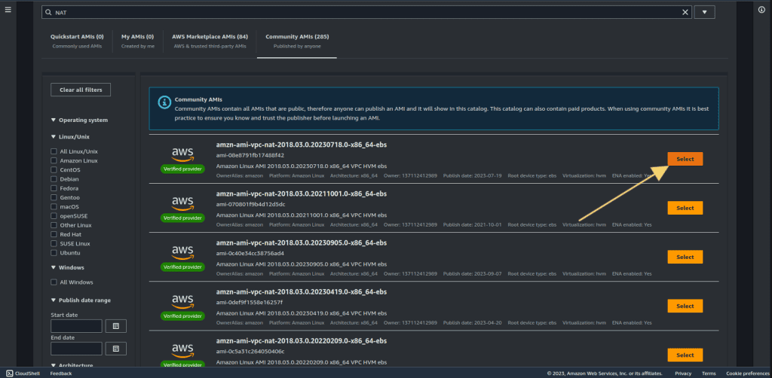Check the Gentoo filter
The width and height of the screenshot is (772, 378).
point(54,197)
